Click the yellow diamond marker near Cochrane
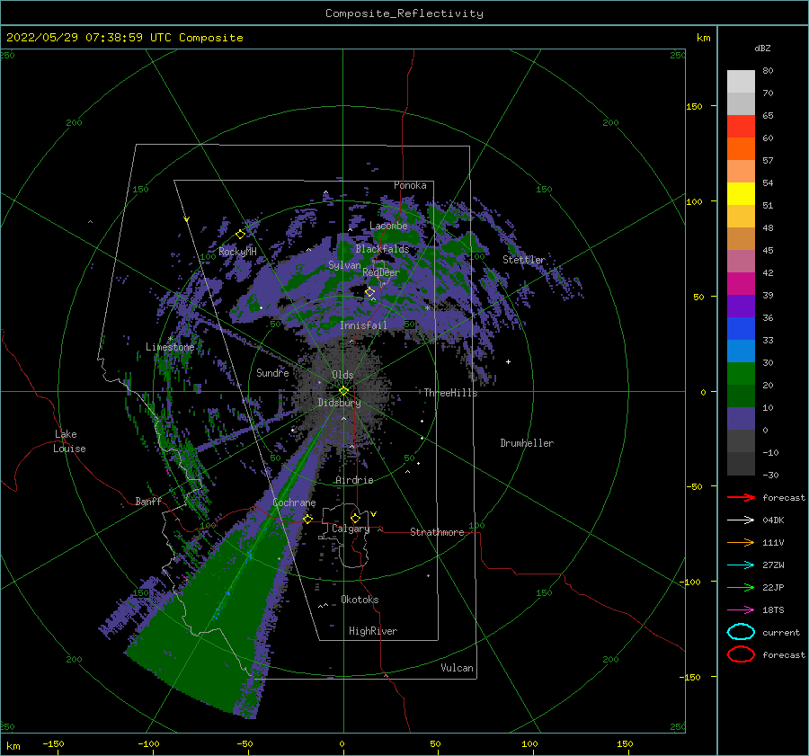Viewport: 809px width, 756px height. coord(307,519)
